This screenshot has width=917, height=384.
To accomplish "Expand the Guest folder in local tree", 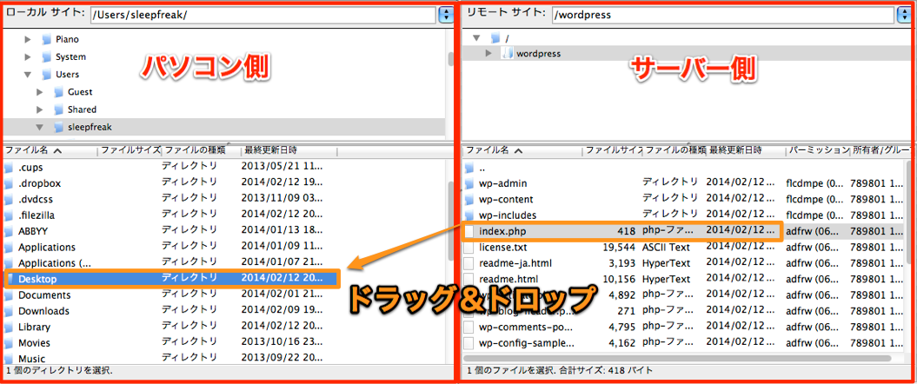I will pyautogui.click(x=40, y=92).
